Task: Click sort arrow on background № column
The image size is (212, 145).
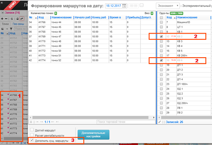Action: (x=7, y=34)
